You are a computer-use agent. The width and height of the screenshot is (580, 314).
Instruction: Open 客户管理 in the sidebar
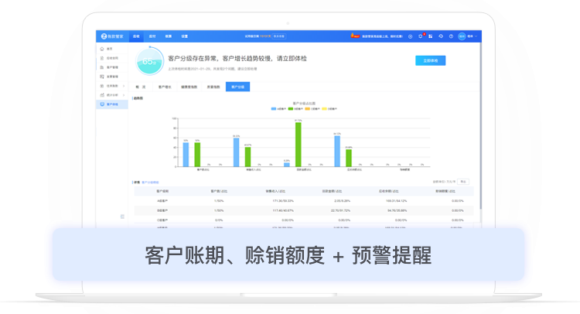[x=111, y=67]
